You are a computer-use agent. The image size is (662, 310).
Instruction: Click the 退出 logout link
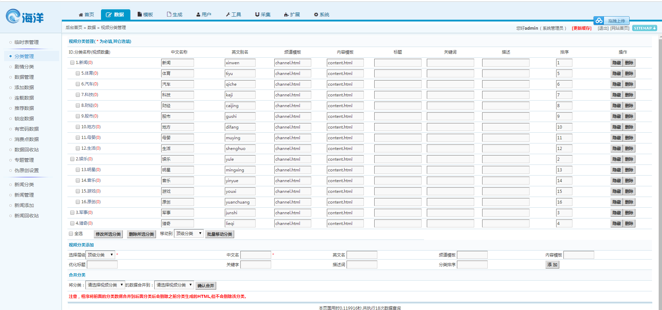coord(603,28)
